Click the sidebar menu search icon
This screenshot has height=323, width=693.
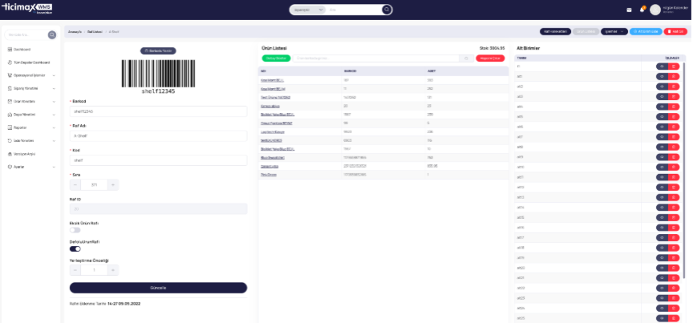pyautogui.click(x=52, y=35)
